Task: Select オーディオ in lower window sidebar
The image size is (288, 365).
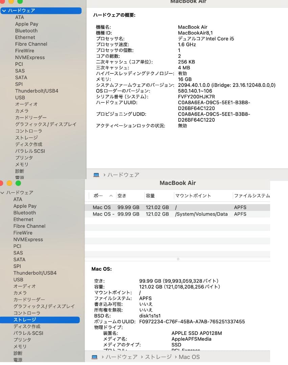Action: point(25,287)
